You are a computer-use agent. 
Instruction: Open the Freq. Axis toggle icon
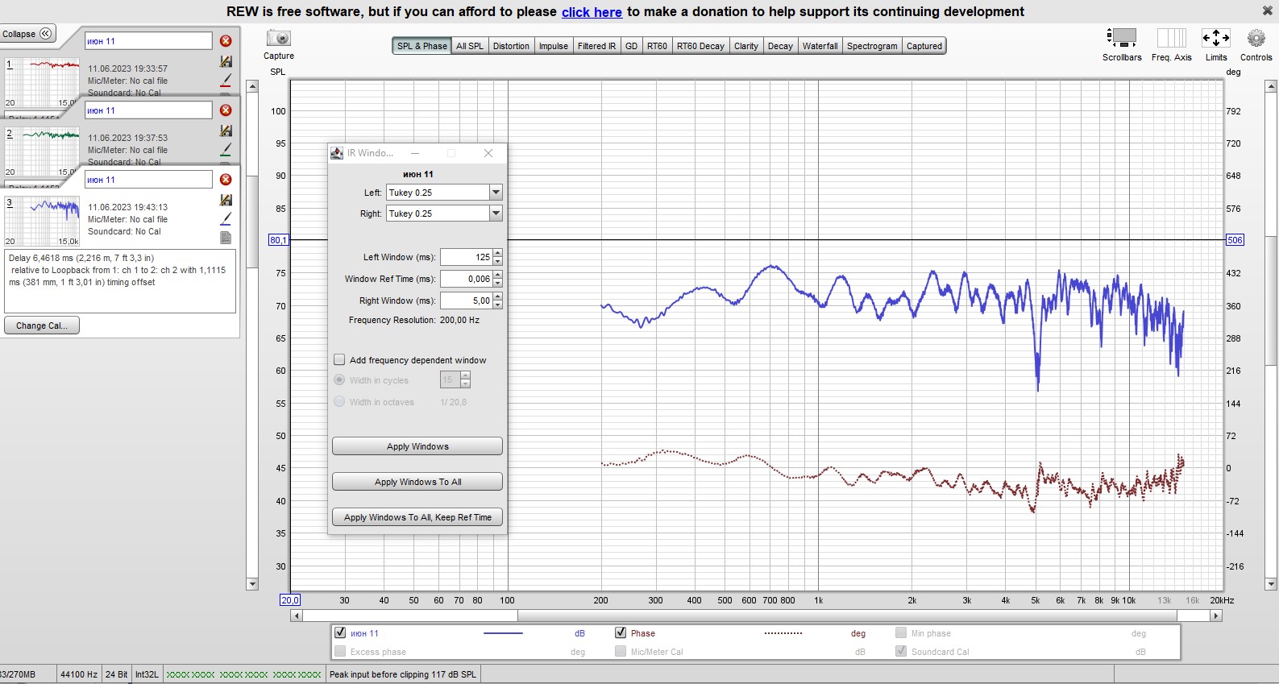point(1171,38)
